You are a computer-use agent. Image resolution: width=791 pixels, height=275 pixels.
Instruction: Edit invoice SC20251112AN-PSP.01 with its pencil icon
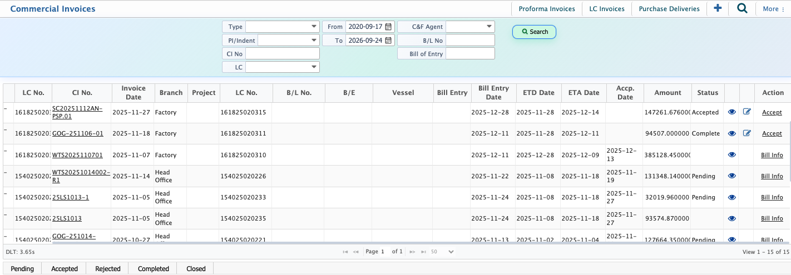(747, 112)
